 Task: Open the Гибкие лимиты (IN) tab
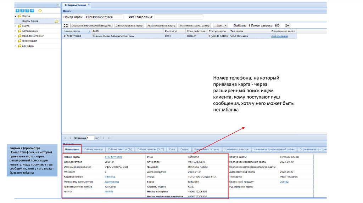click(120, 150)
